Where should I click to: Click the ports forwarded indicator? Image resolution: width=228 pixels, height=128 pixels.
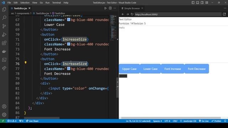[x=21, y=121]
